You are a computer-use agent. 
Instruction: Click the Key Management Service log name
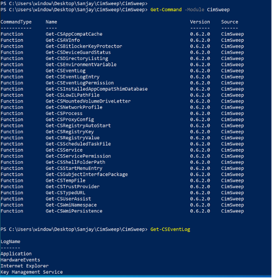coord(31,272)
